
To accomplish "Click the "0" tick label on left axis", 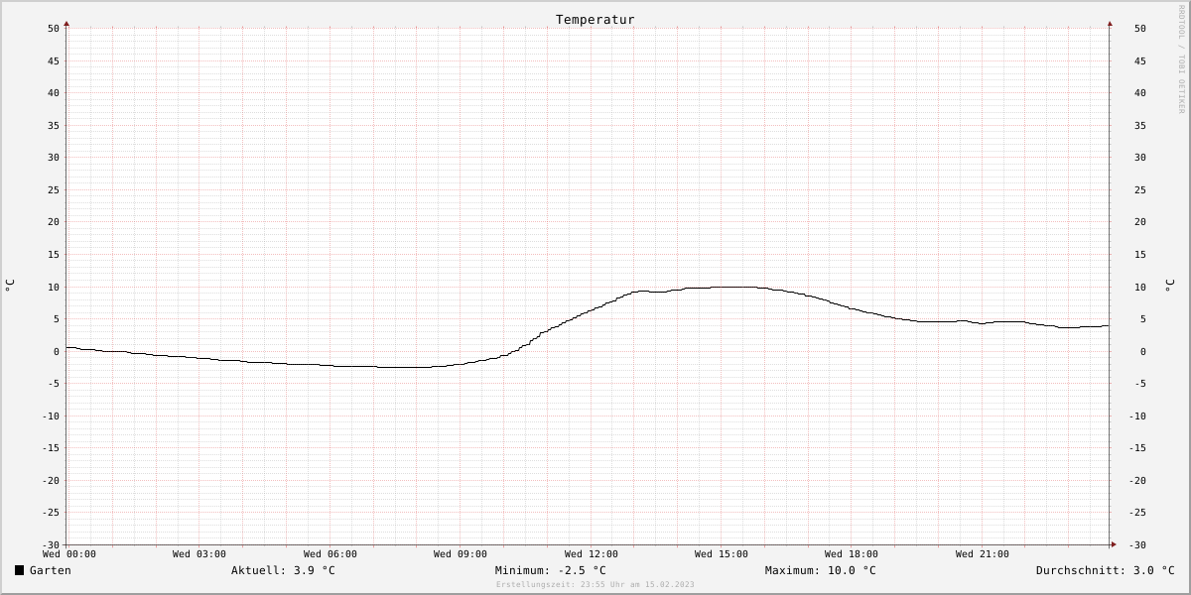I will [x=57, y=351].
